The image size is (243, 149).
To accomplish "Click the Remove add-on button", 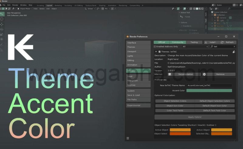I will click(219, 74).
